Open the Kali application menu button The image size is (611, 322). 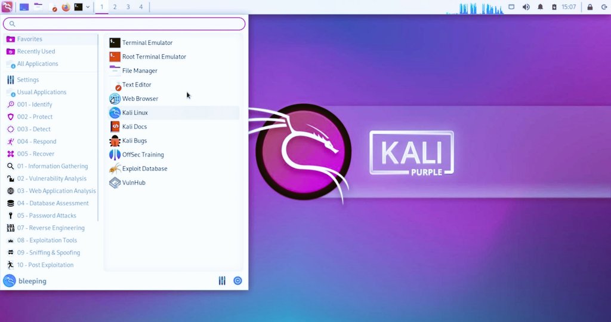click(x=7, y=7)
